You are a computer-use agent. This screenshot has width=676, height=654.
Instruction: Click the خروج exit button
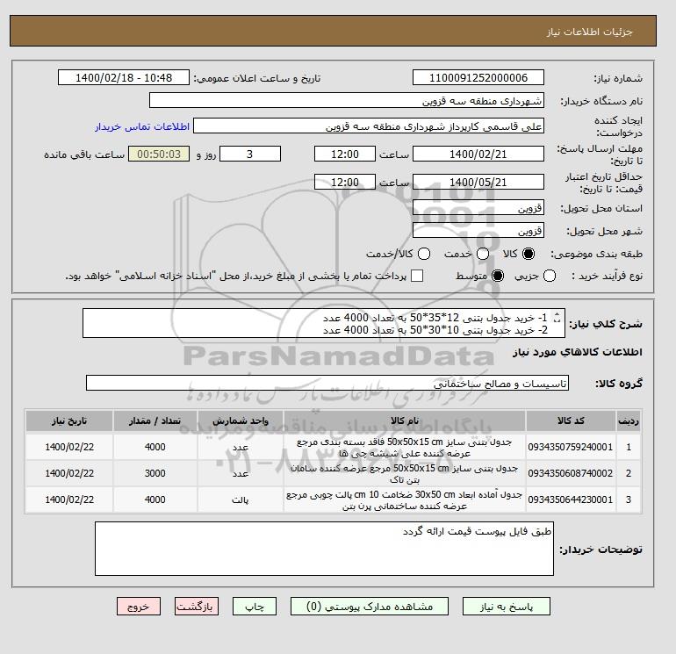139,606
